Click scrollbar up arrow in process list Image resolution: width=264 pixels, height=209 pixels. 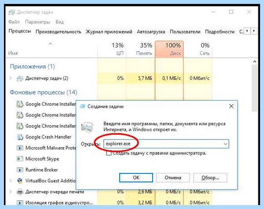pos(255,61)
